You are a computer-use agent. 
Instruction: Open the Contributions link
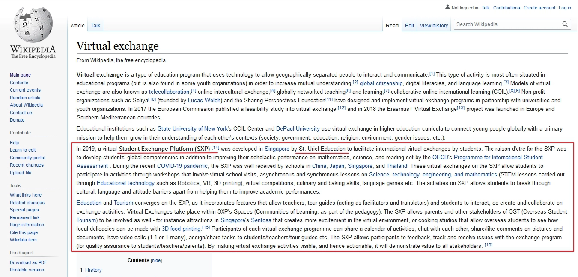coord(506,8)
